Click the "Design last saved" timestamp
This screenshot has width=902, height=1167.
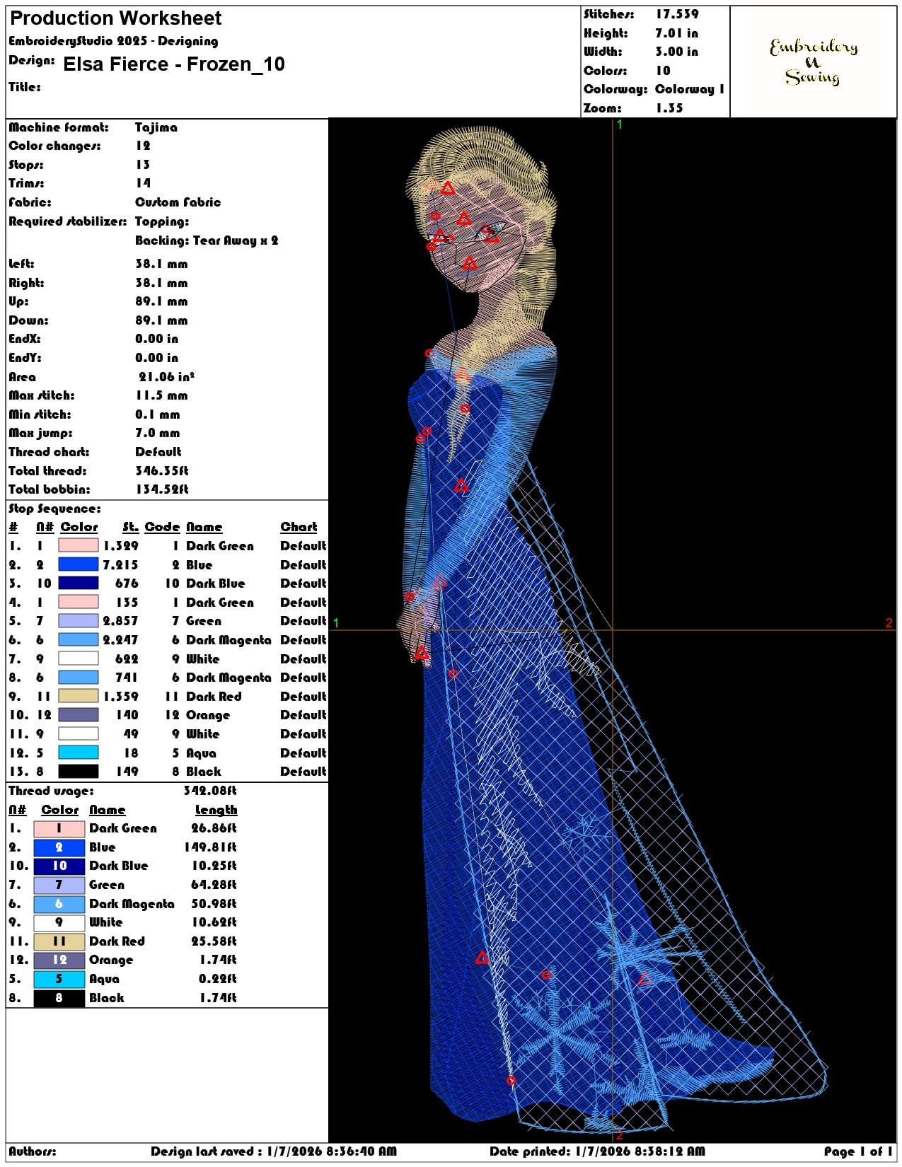pyautogui.click(x=274, y=1151)
